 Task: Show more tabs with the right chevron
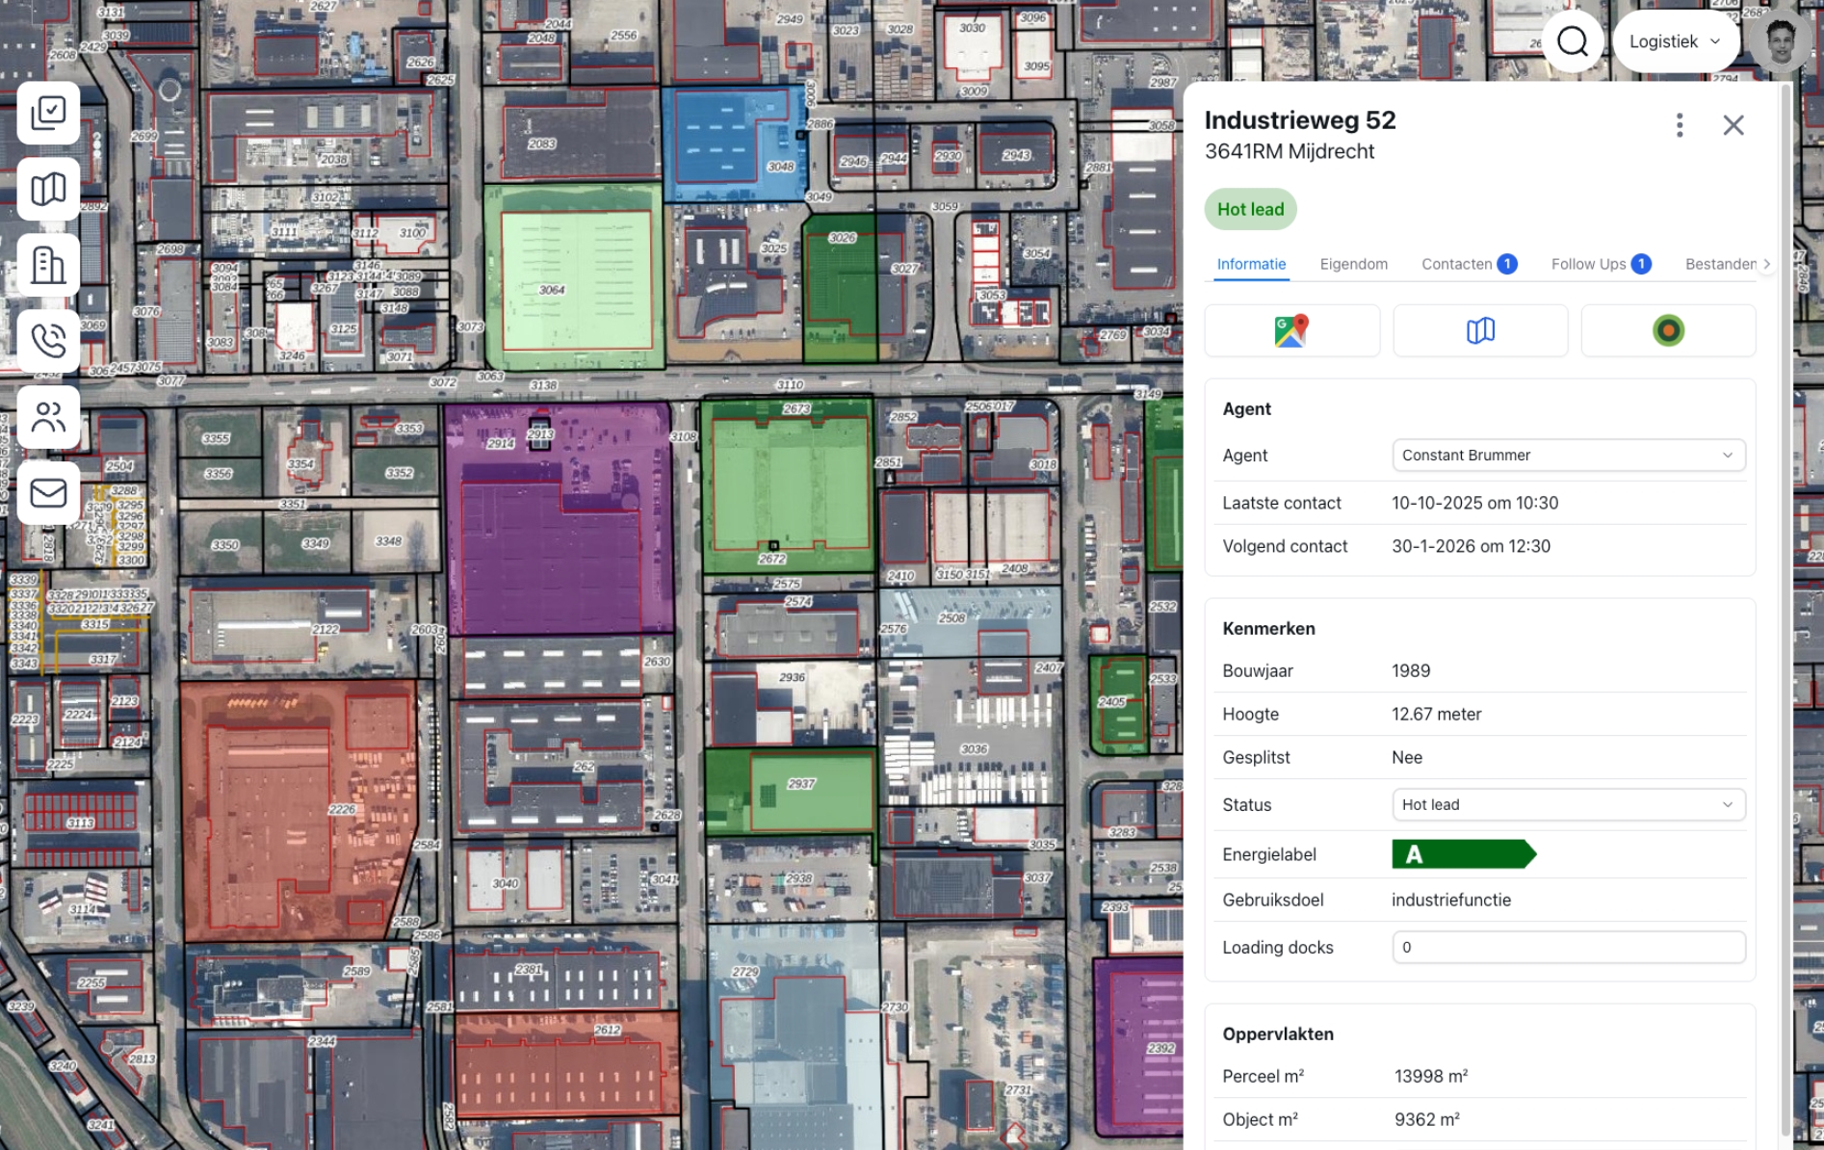tap(1767, 264)
